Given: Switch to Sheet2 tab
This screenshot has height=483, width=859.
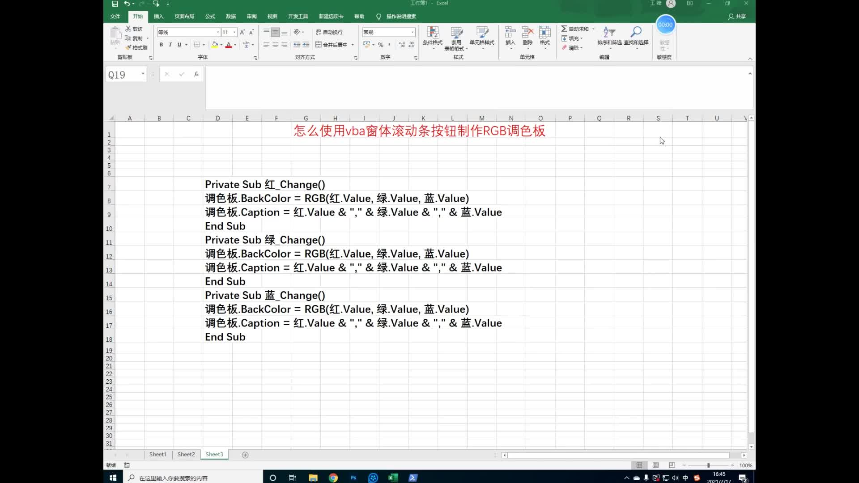Looking at the screenshot, I should click(x=186, y=454).
